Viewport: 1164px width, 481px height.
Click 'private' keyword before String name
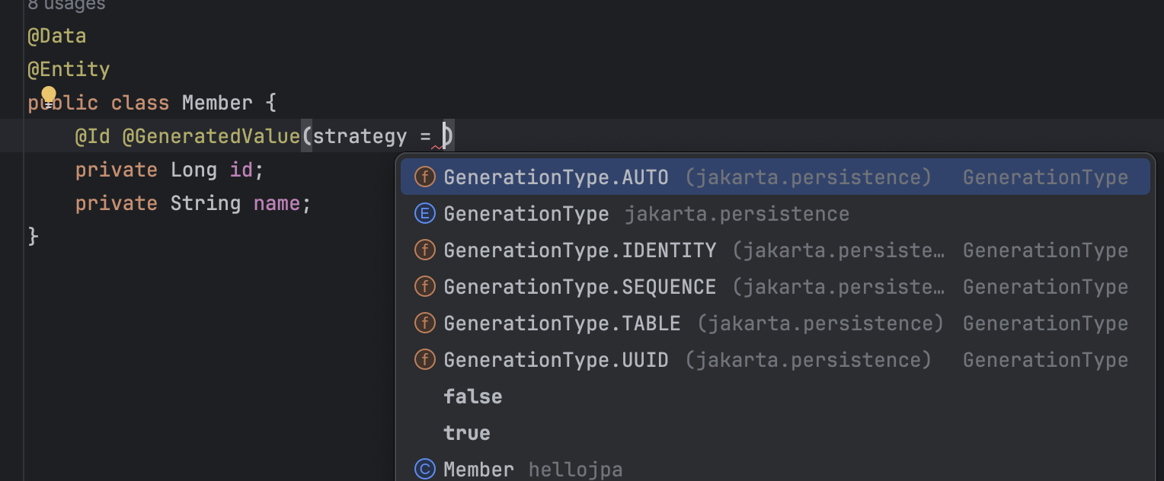[x=116, y=203]
